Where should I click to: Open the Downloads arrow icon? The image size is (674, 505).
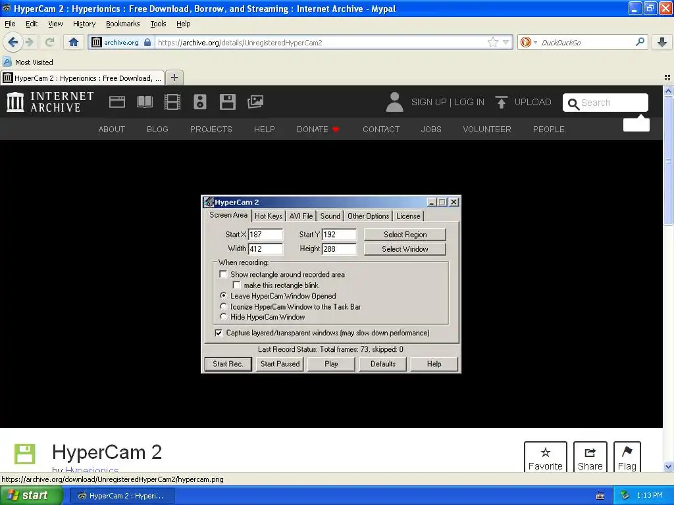pos(662,42)
